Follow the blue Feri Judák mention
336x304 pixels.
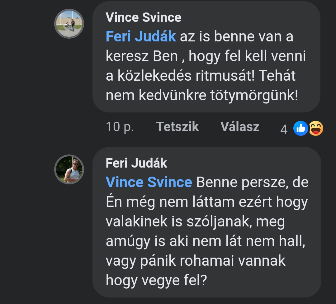coord(141,37)
